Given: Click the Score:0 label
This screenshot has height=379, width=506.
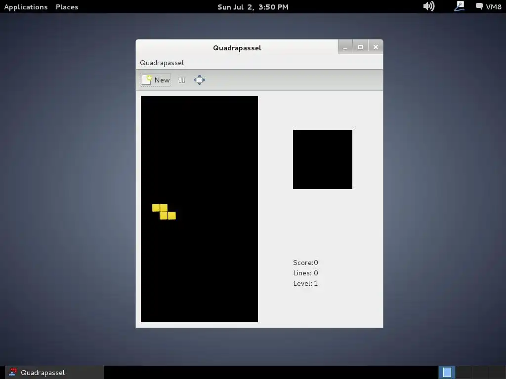Looking at the screenshot, I should click(x=305, y=263).
